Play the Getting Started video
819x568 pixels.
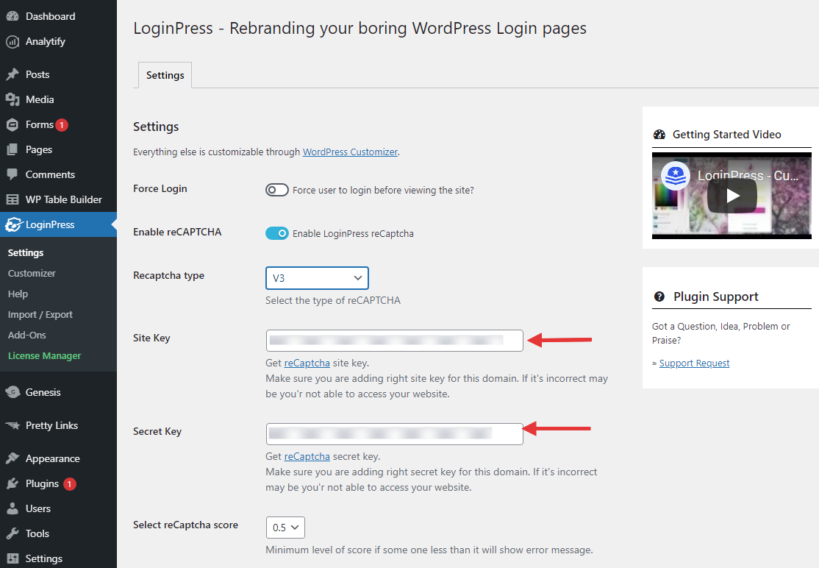tap(732, 196)
